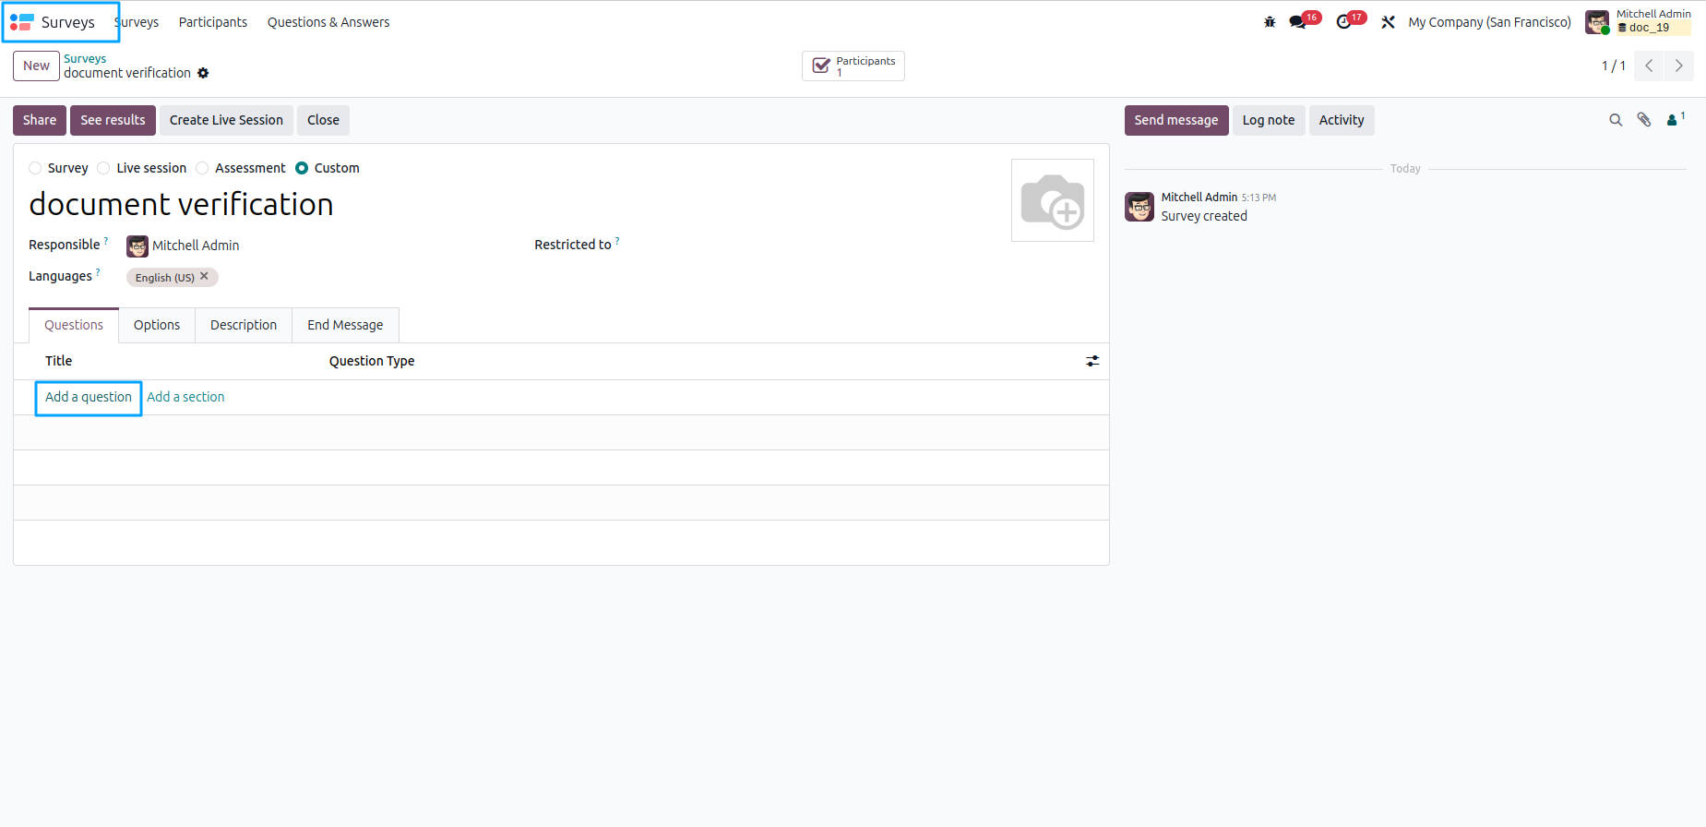Select the Assessment radio option
The width and height of the screenshot is (1706, 827).
click(x=202, y=168)
